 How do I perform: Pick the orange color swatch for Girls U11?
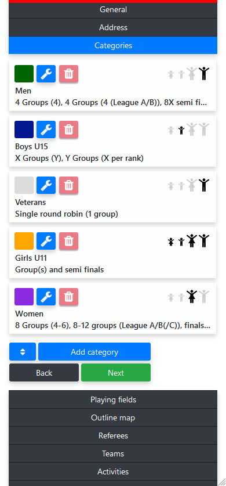tap(24, 241)
